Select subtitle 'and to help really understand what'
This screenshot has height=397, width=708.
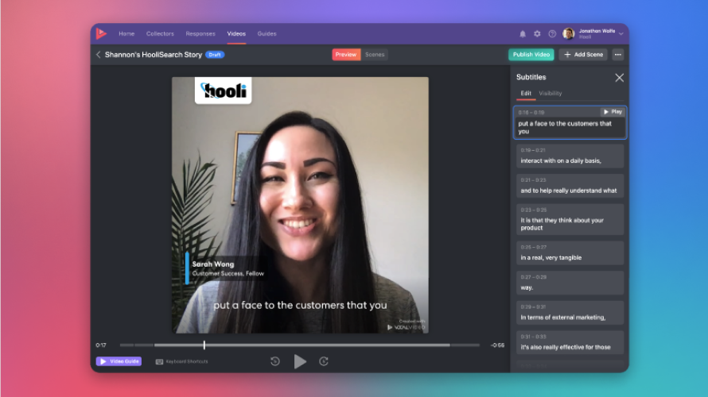point(570,186)
